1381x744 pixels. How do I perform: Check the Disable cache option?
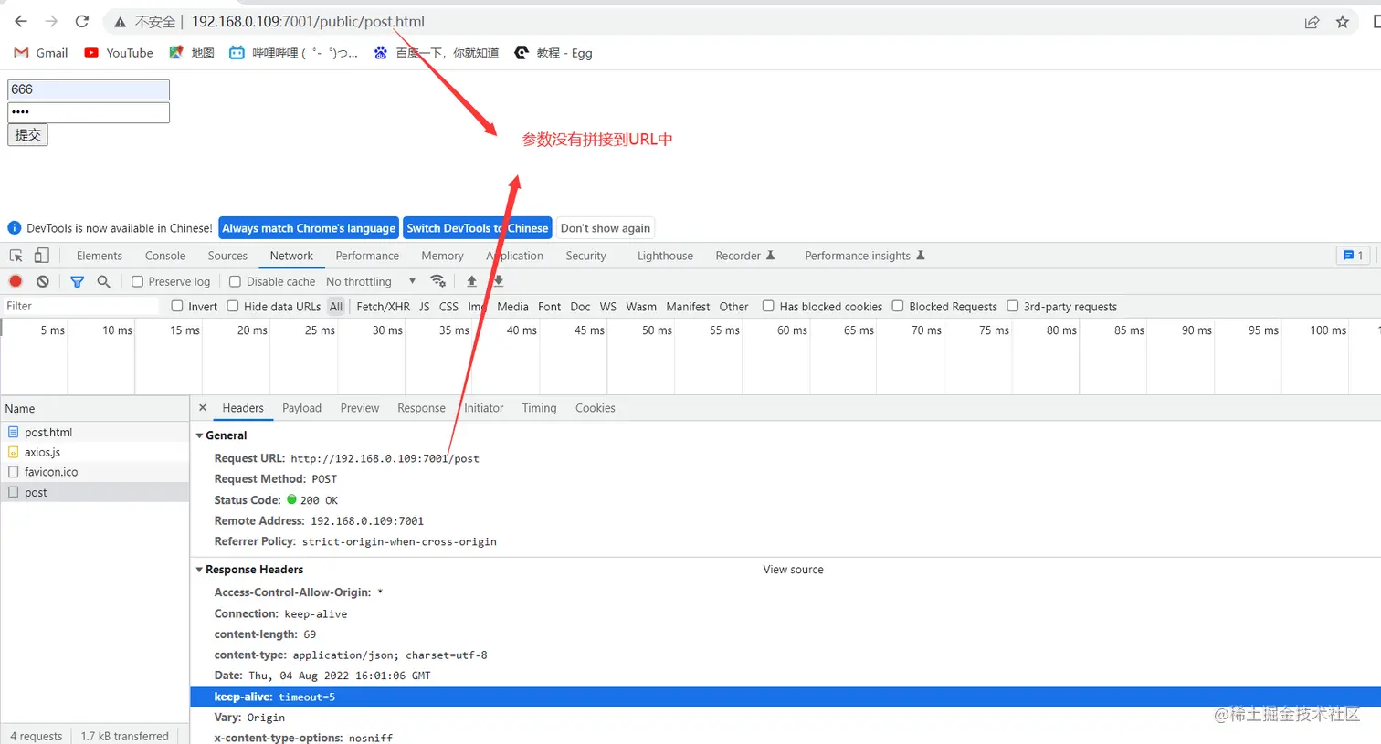coord(235,281)
